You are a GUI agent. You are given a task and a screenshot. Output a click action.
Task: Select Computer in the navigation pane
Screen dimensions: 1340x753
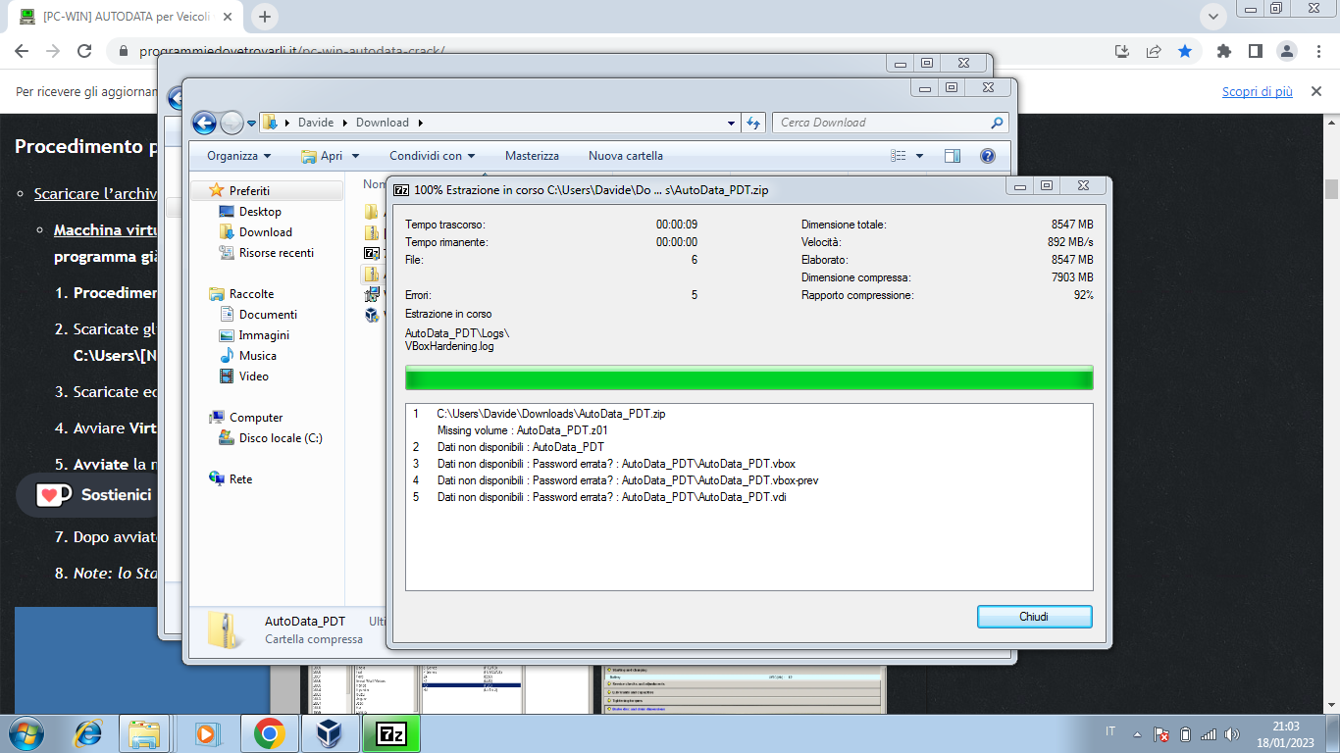point(256,418)
